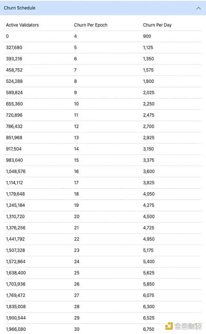Click the churn per epoch value 10

click(x=76, y=104)
